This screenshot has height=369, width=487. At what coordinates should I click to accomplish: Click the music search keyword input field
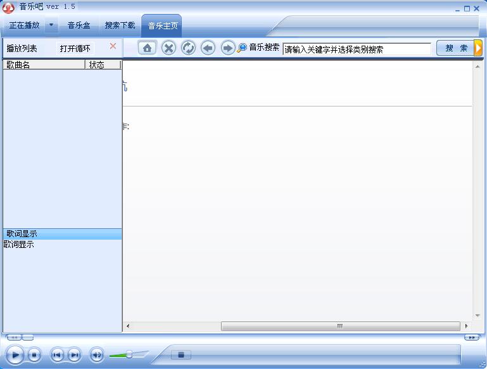coord(357,49)
